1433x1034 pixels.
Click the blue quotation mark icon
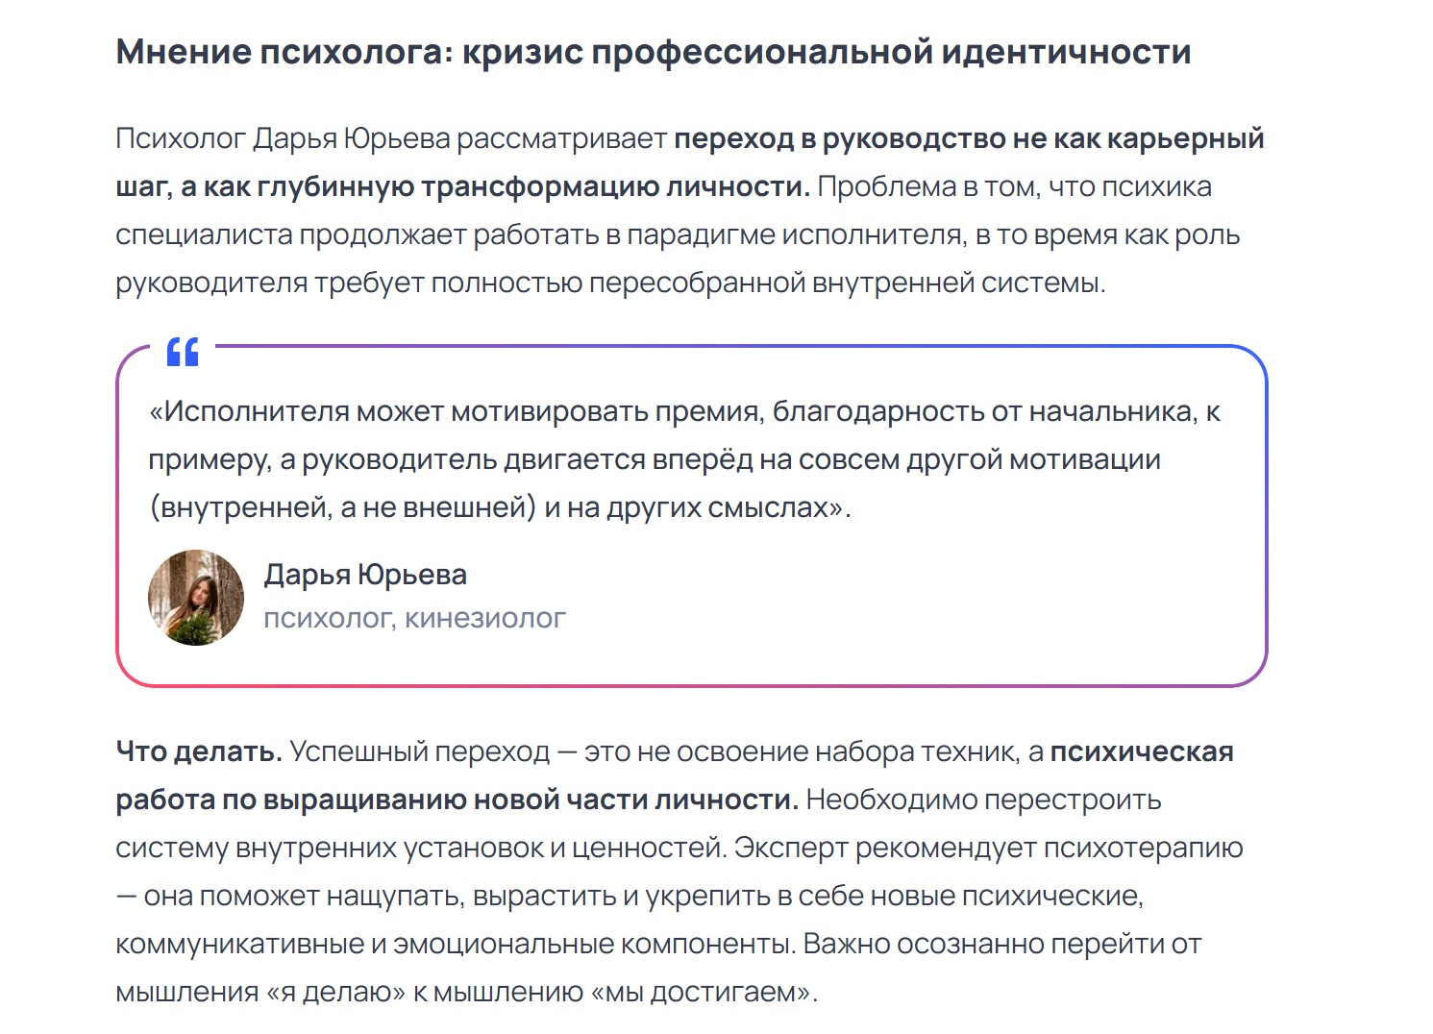point(183,352)
